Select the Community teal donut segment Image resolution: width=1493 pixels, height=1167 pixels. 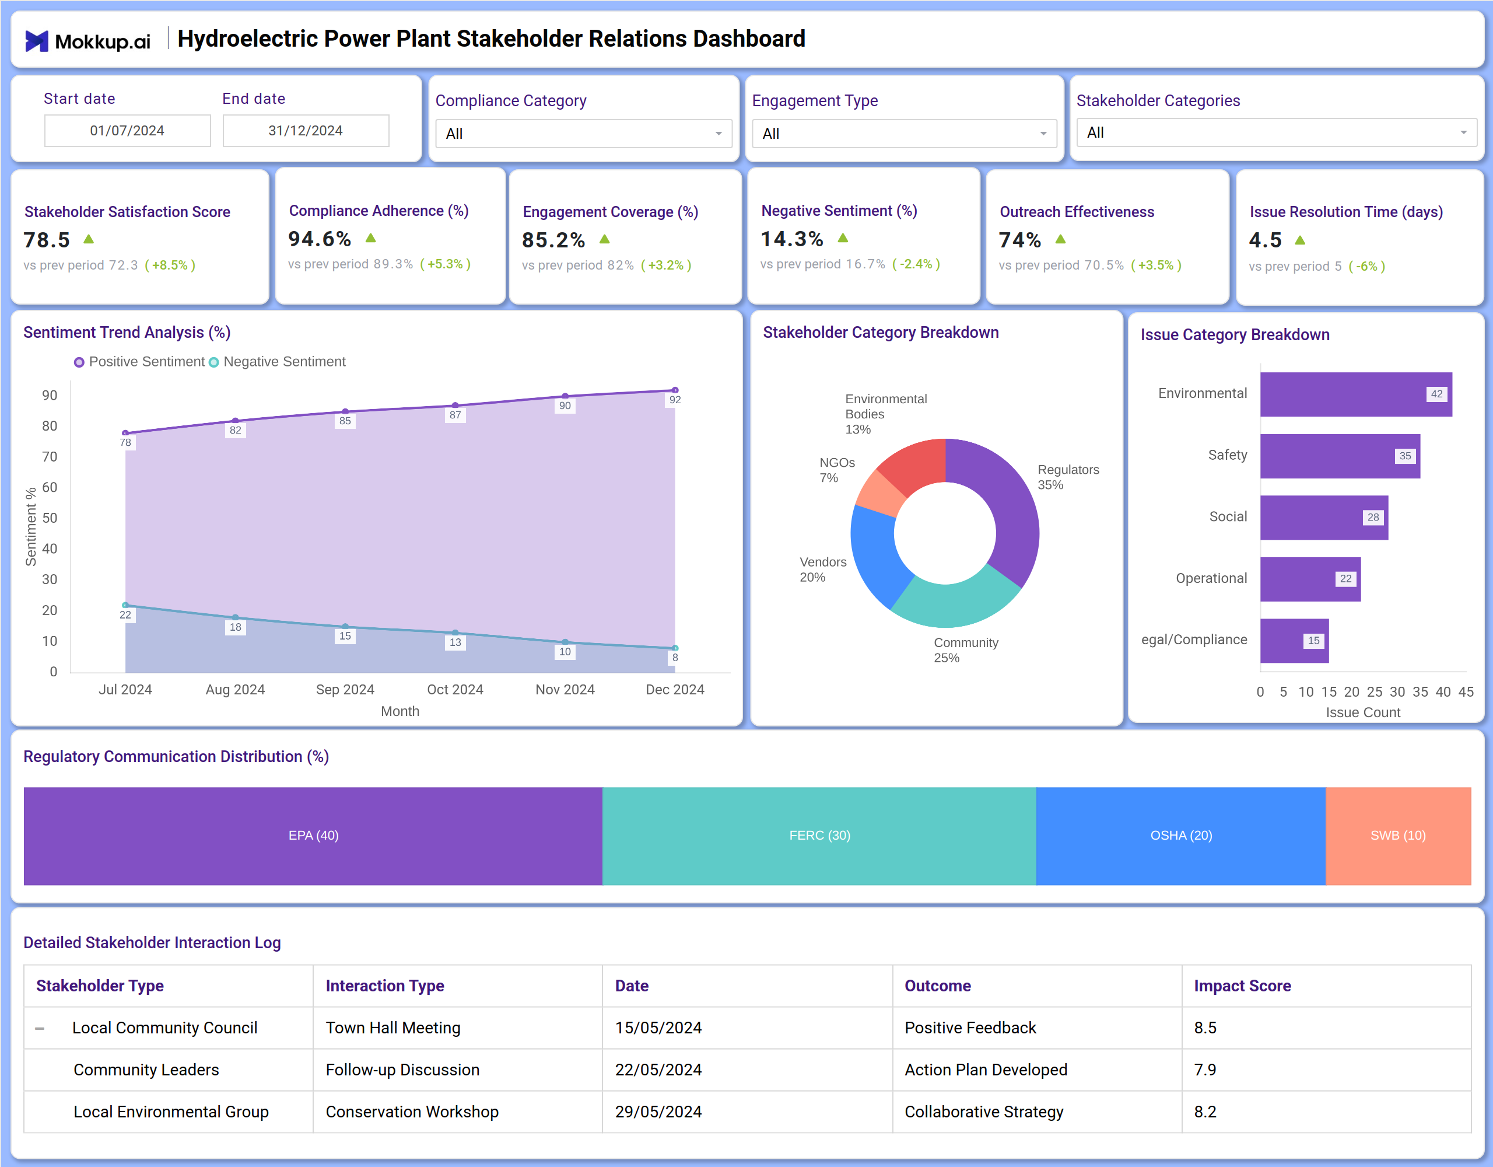[x=956, y=605]
